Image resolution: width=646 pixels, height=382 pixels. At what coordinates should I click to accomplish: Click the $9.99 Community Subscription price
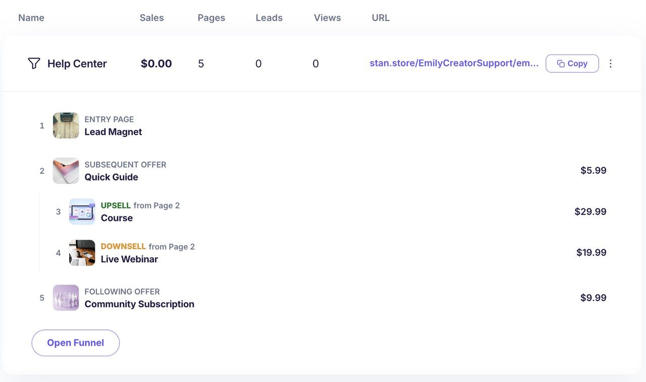(x=594, y=298)
